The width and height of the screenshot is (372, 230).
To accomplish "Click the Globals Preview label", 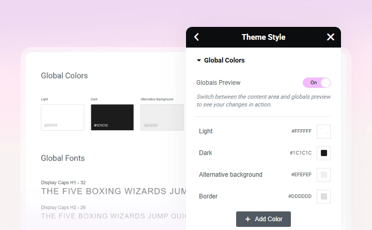I will [218, 83].
